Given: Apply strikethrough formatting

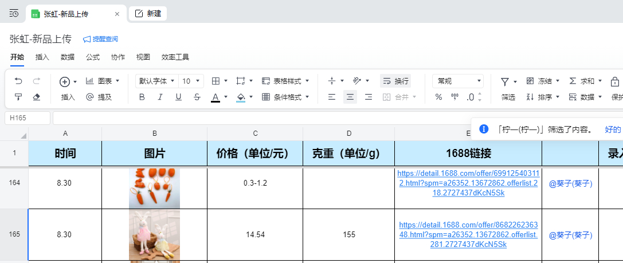Looking at the screenshot, I should click(197, 97).
